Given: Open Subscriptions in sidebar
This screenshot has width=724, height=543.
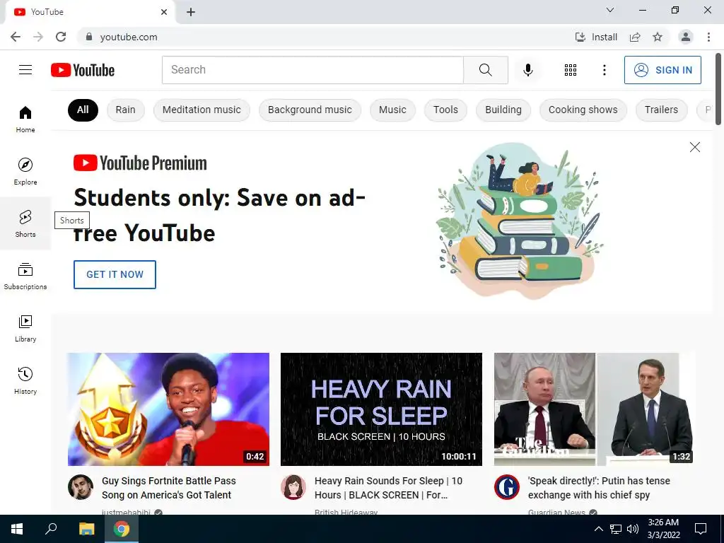Looking at the screenshot, I should tap(25, 276).
